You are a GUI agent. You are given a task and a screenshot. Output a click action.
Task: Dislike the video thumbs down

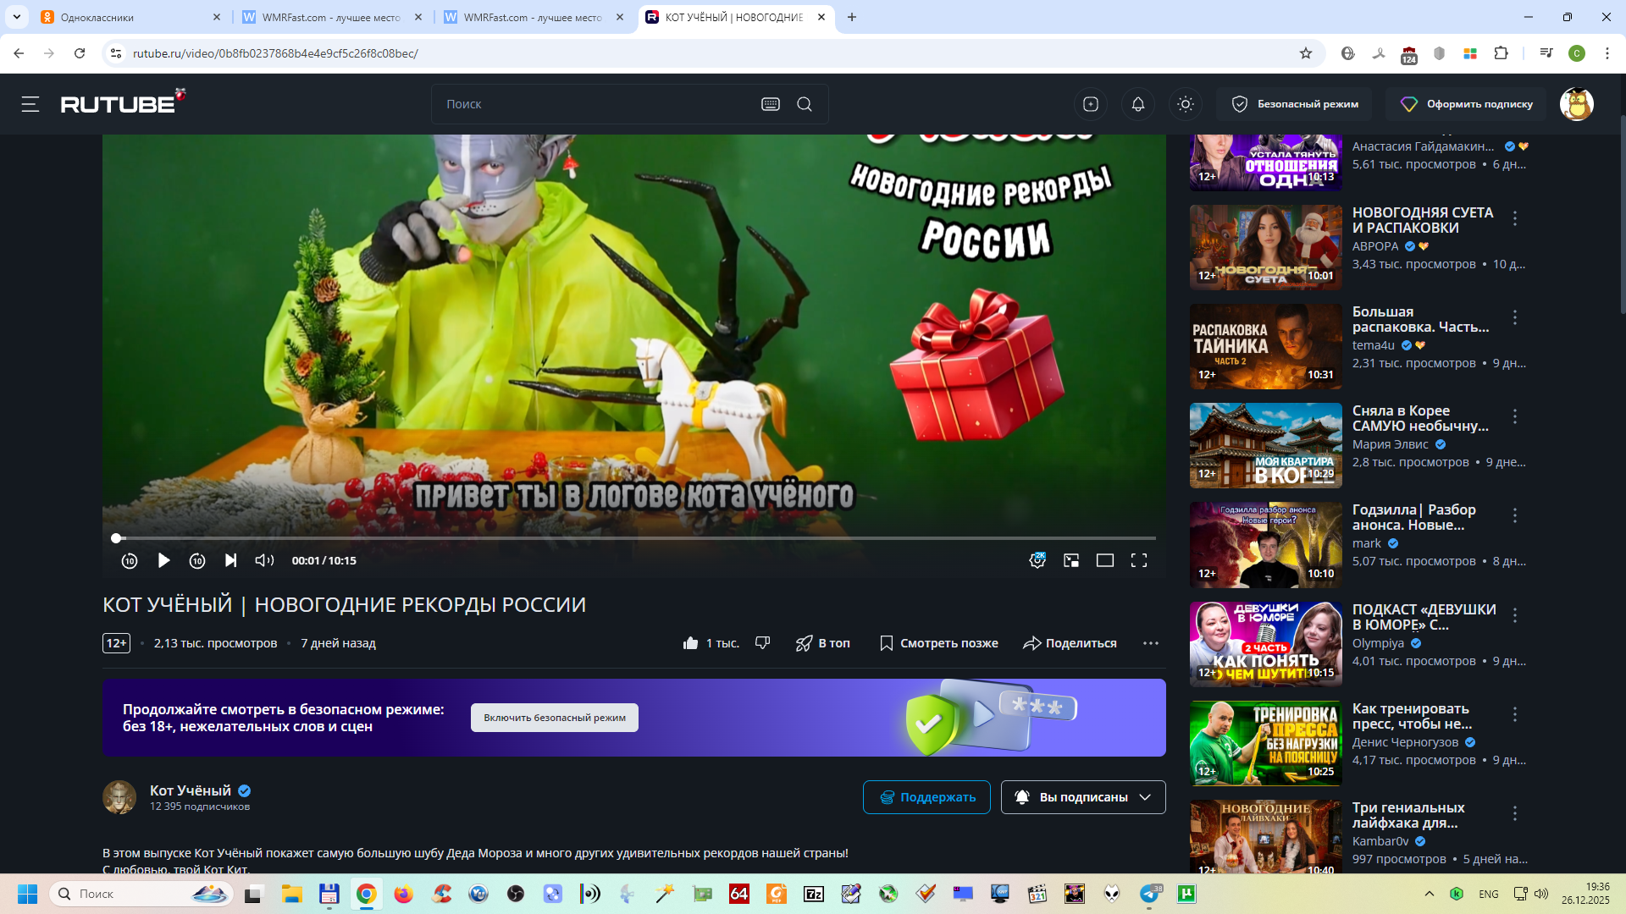coord(762,643)
